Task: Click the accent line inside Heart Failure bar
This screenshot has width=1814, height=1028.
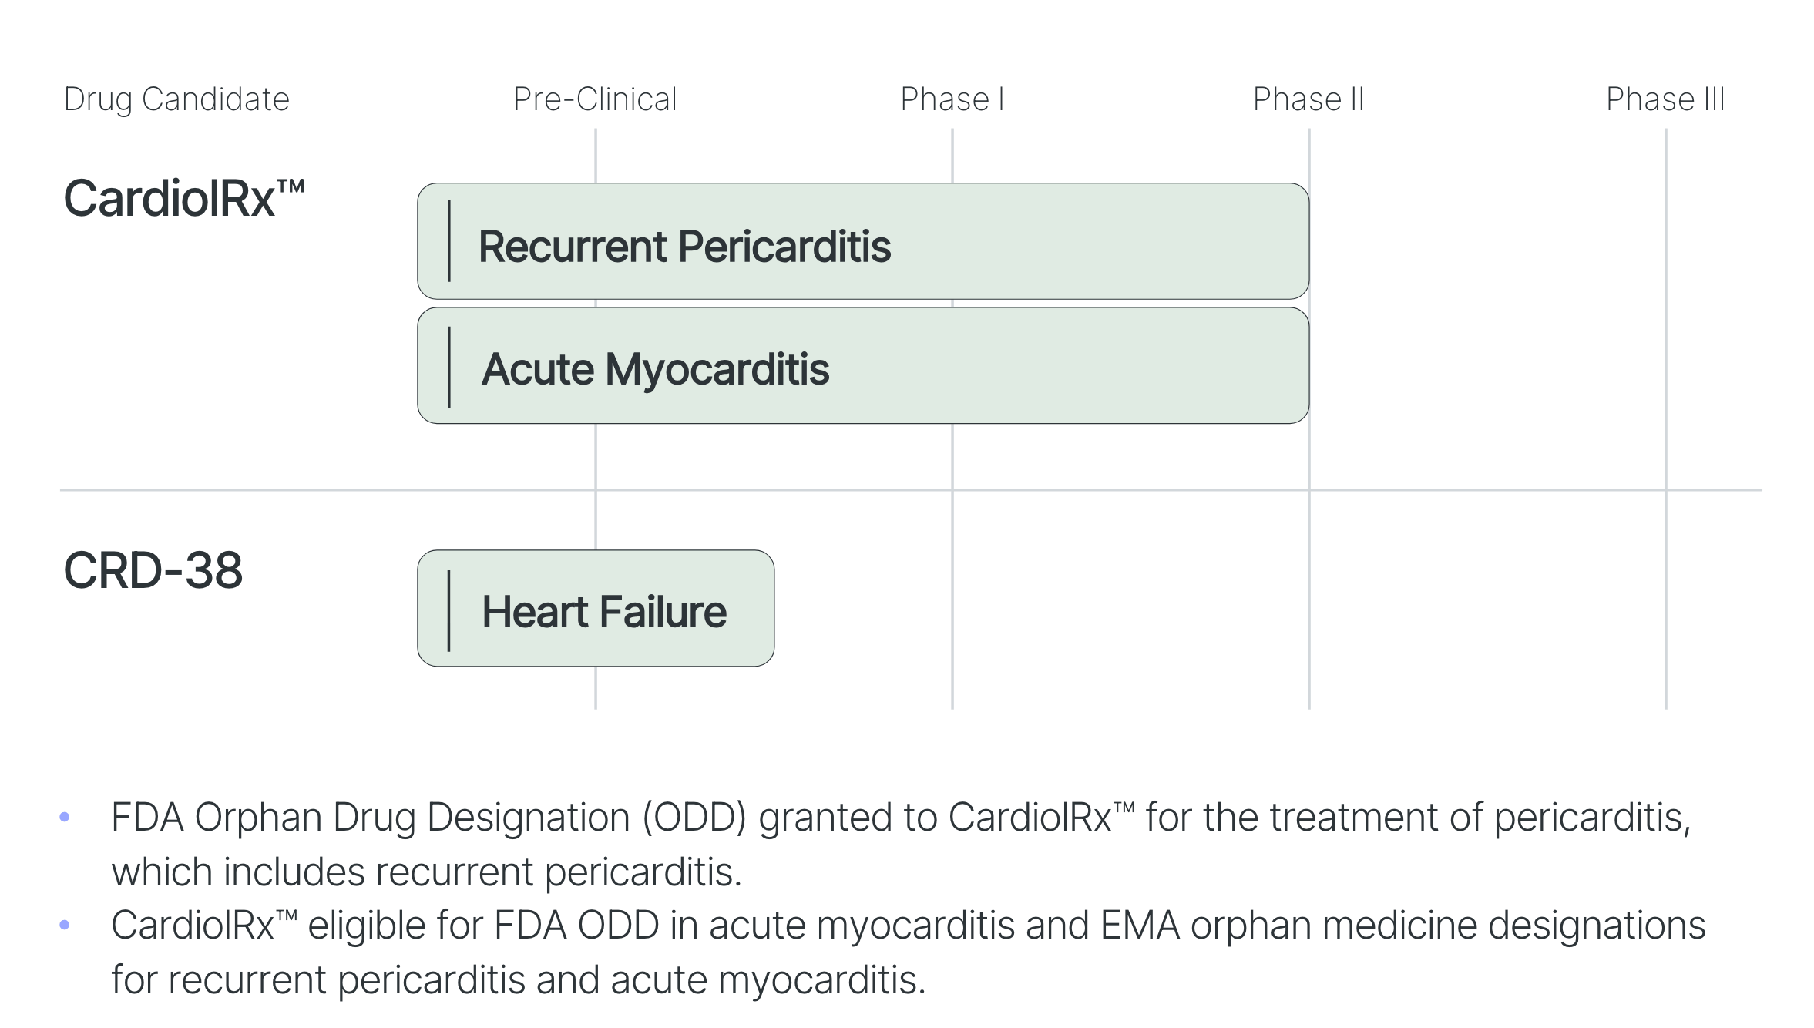Action: pos(449,611)
